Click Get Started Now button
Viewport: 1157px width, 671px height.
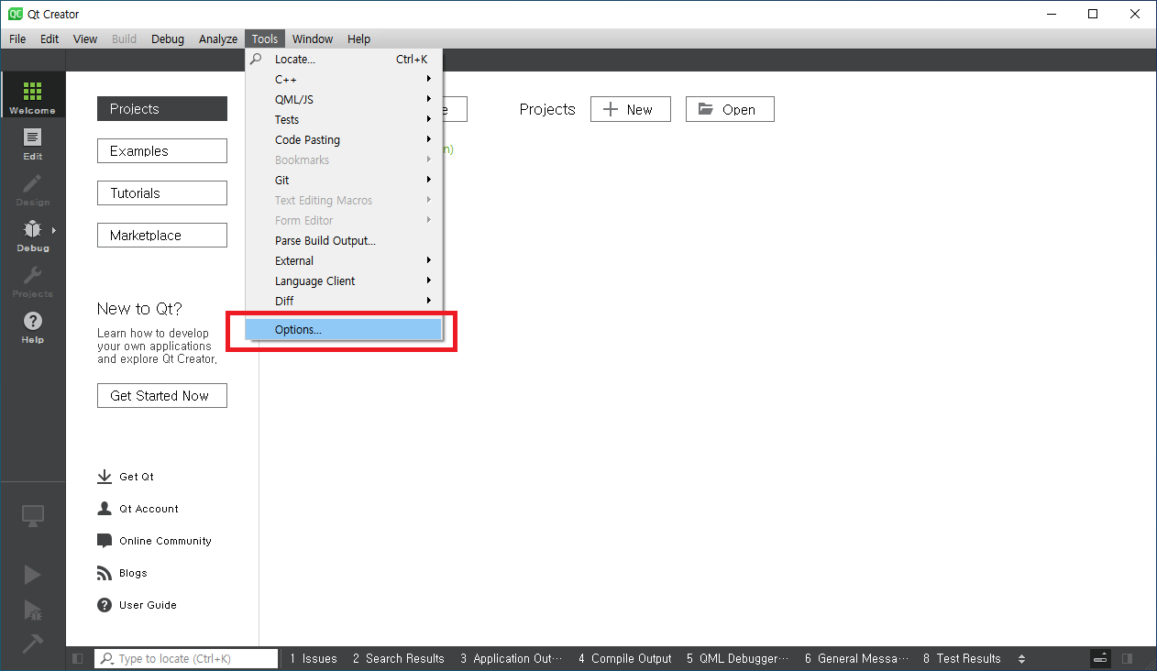tap(162, 396)
